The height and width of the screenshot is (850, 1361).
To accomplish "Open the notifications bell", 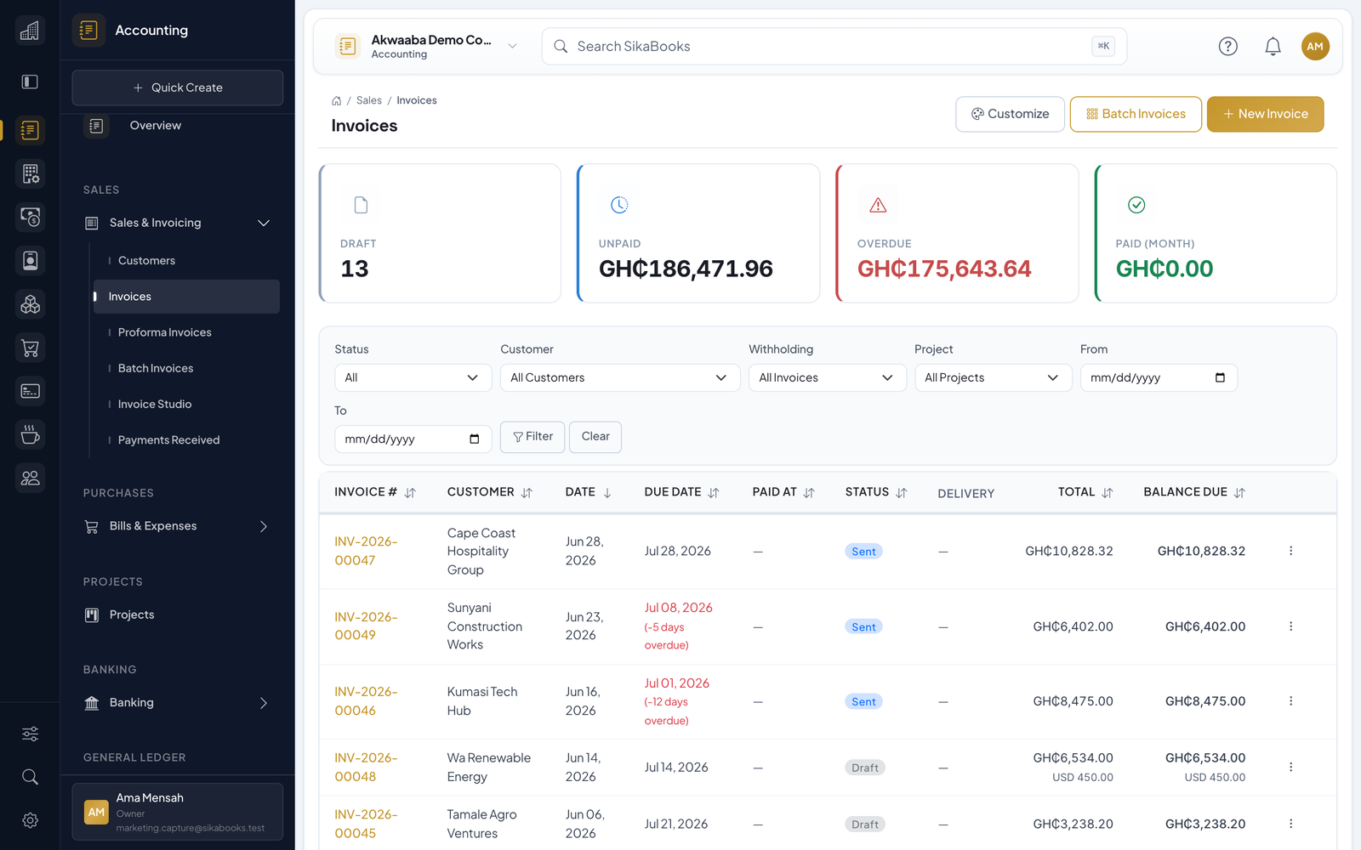I will coord(1273,46).
